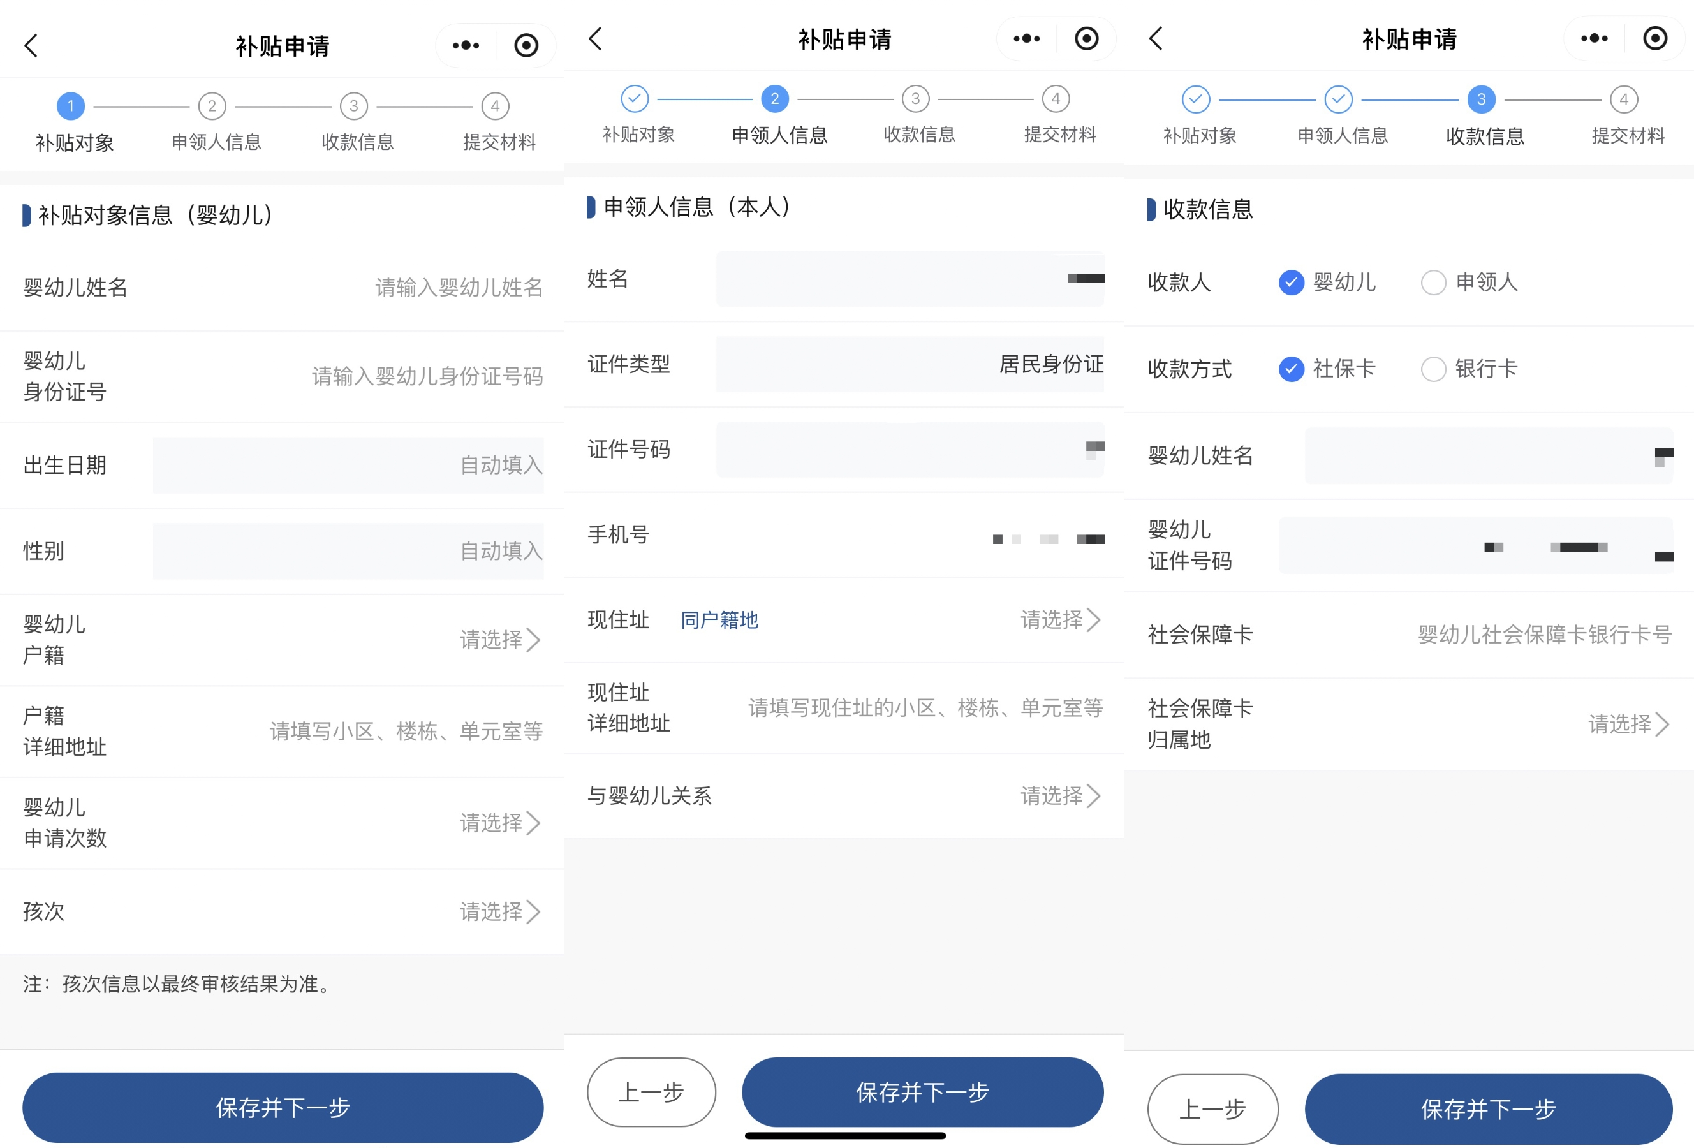Viewport: 1694px width, 1148px height.
Task: Click 性别 auto-fill field
Action: tap(348, 551)
